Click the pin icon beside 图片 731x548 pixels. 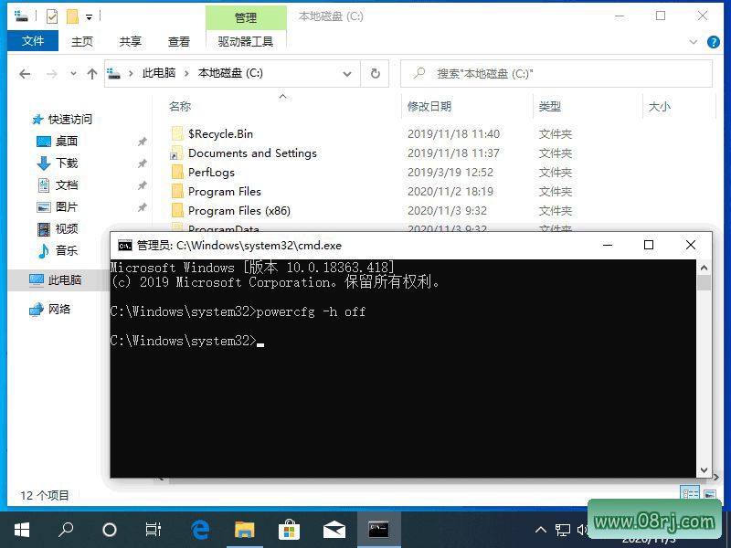click(x=143, y=207)
